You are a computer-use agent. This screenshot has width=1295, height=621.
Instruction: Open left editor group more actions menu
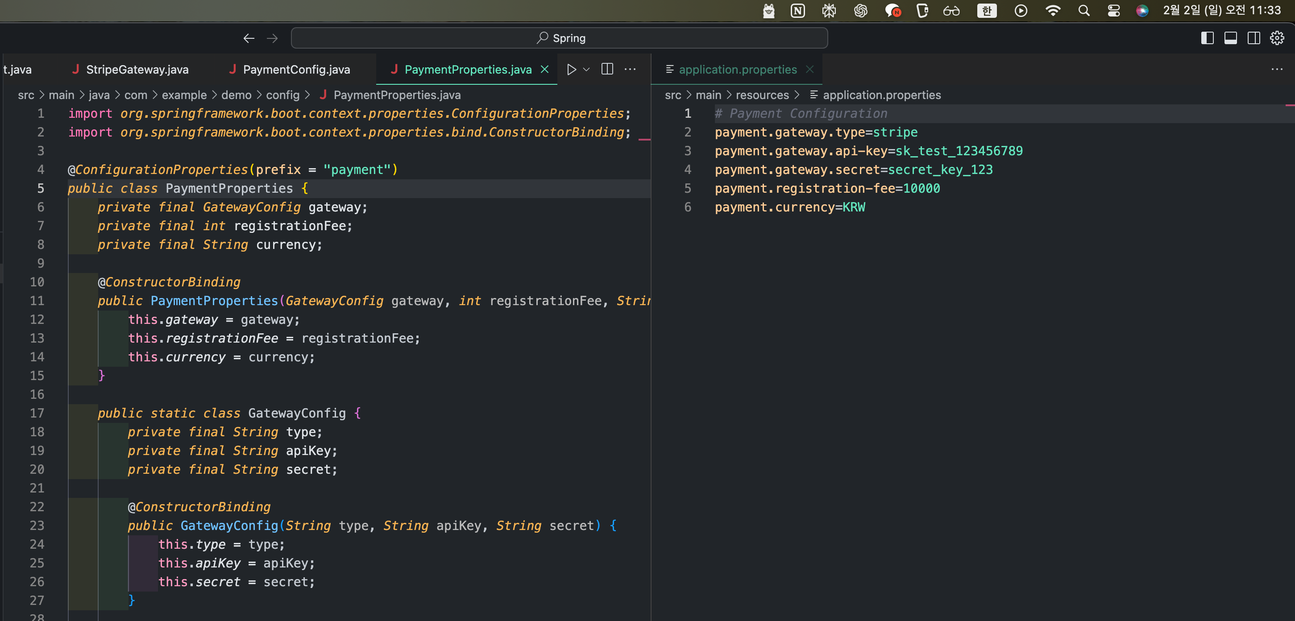[x=630, y=69]
